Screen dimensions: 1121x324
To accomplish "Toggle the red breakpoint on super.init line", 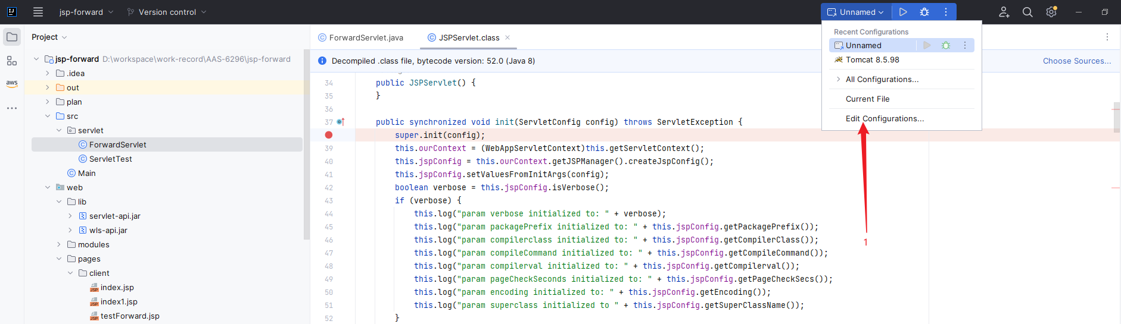I will click(329, 135).
